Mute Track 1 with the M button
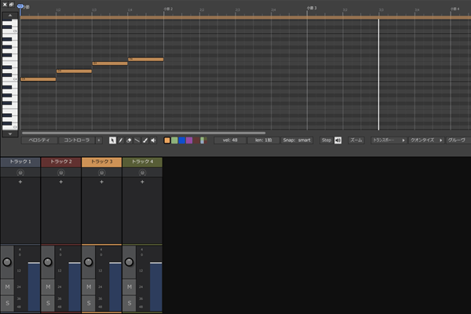The height and width of the screenshot is (314, 471). point(7,288)
